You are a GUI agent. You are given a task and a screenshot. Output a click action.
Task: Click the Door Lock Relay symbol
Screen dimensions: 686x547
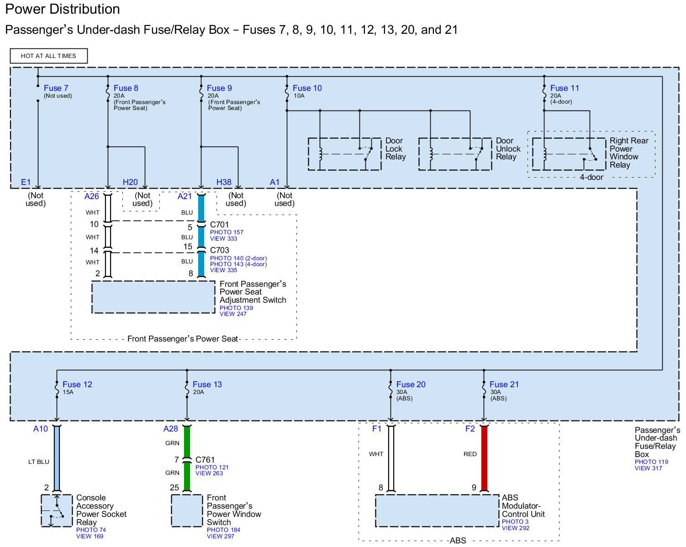pos(344,154)
